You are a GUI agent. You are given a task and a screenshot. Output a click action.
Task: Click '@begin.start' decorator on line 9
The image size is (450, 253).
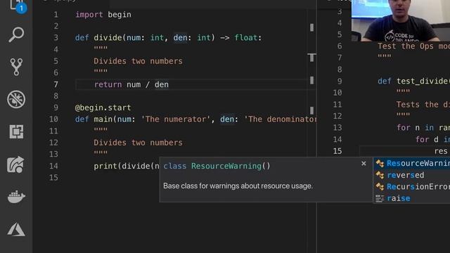coord(103,108)
